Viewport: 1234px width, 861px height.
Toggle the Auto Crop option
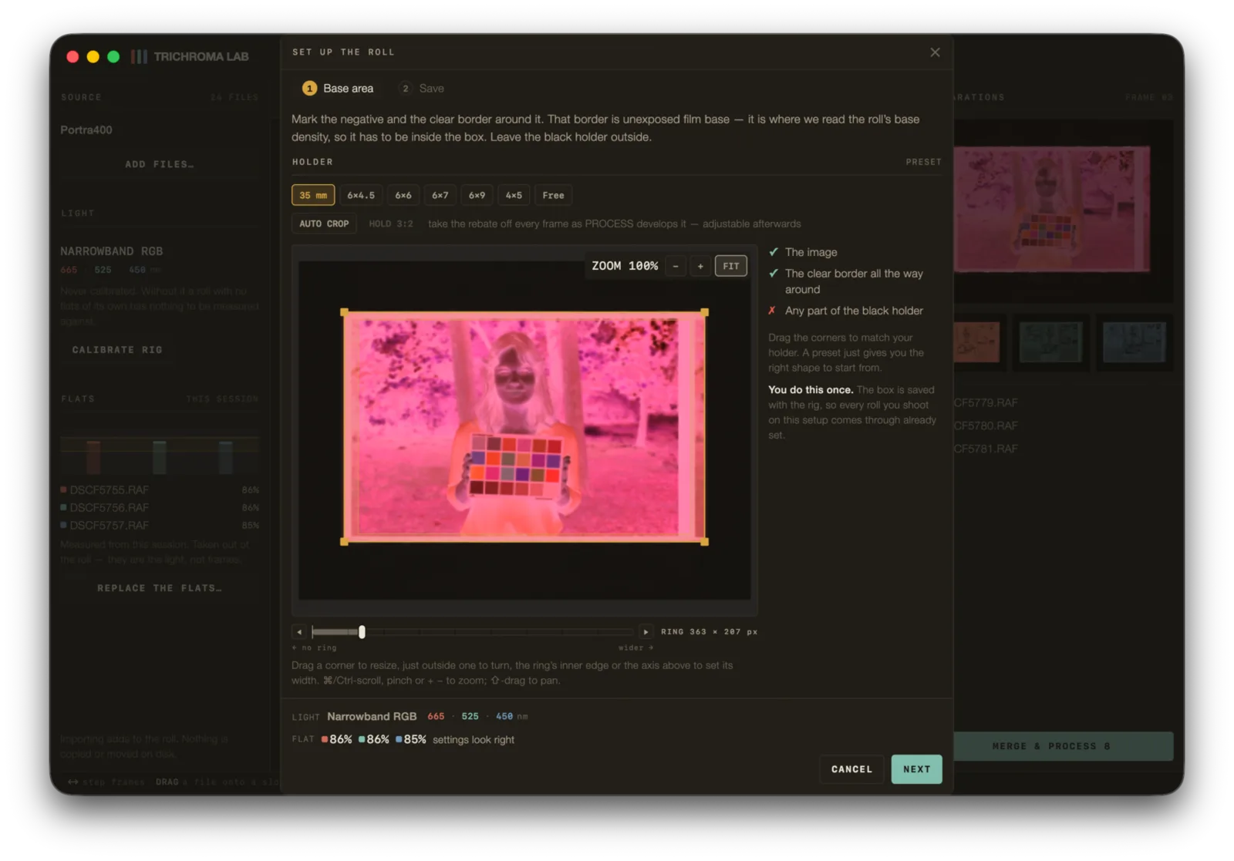coord(324,224)
